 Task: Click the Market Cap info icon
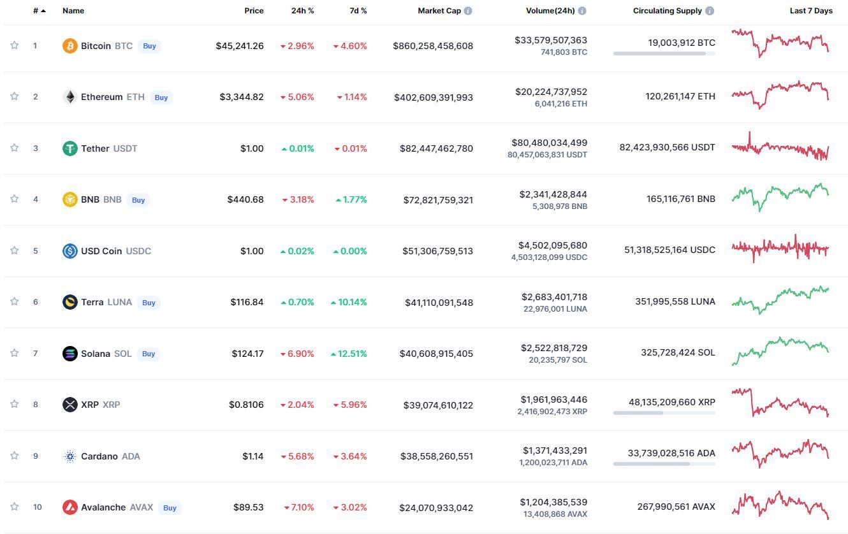point(468,11)
